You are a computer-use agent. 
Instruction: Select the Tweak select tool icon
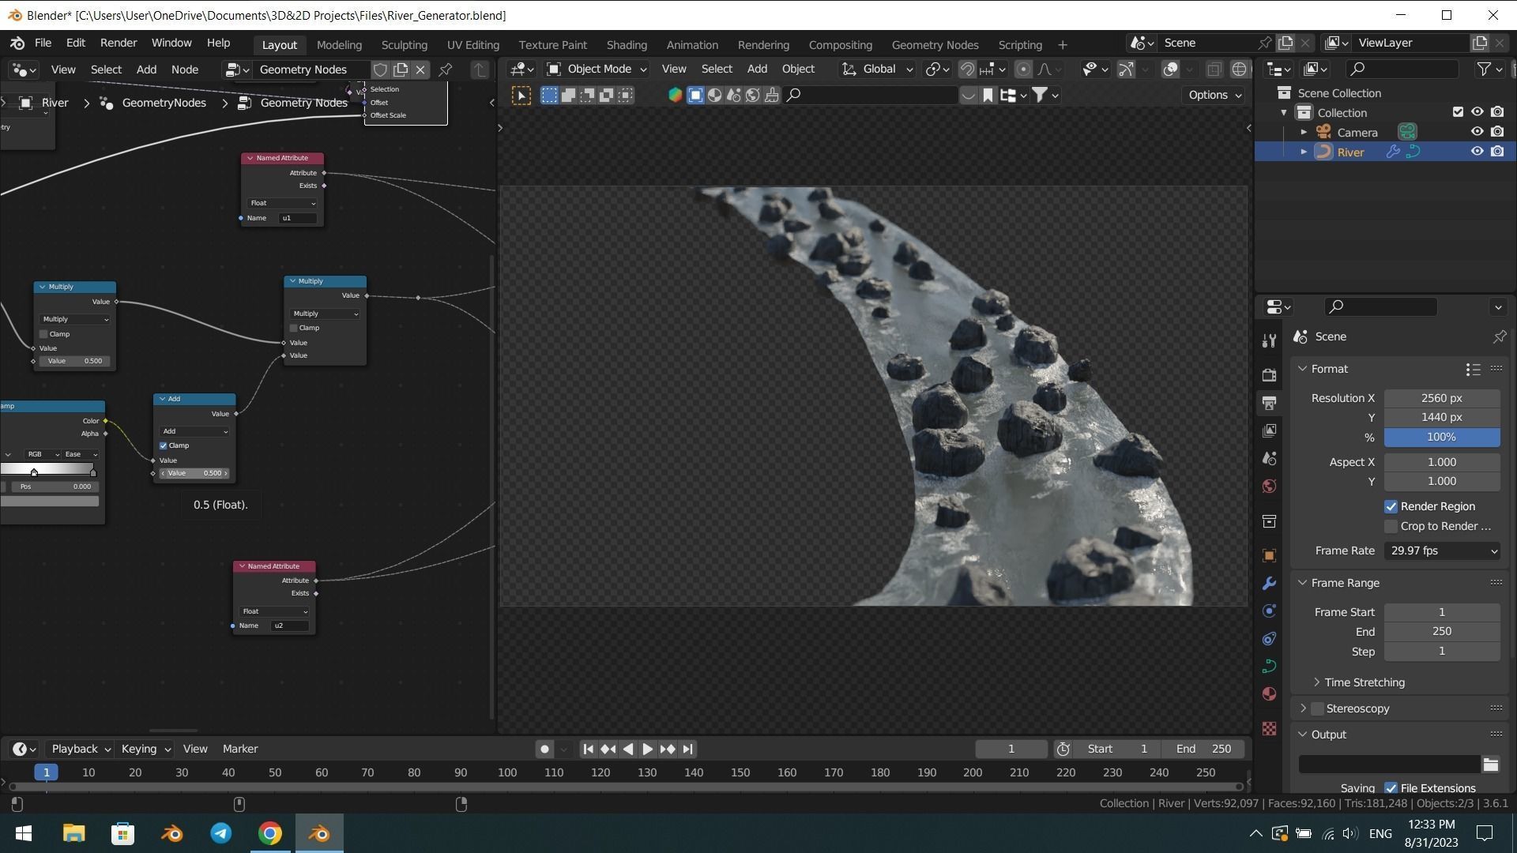521,96
